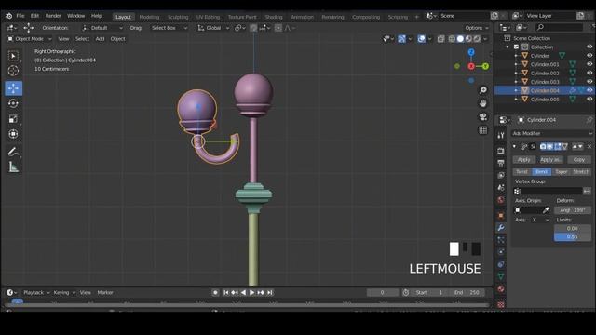This screenshot has height=335, width=596.
Task: Open the Object Constraints properties tab
Action: pyautogui.click(x=501, y=264)
